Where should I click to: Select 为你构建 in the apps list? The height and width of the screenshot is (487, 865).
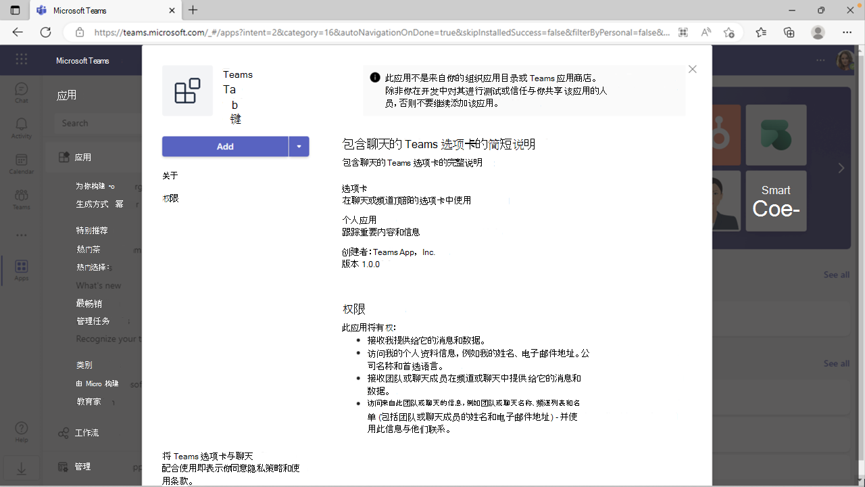pos(95,186)
